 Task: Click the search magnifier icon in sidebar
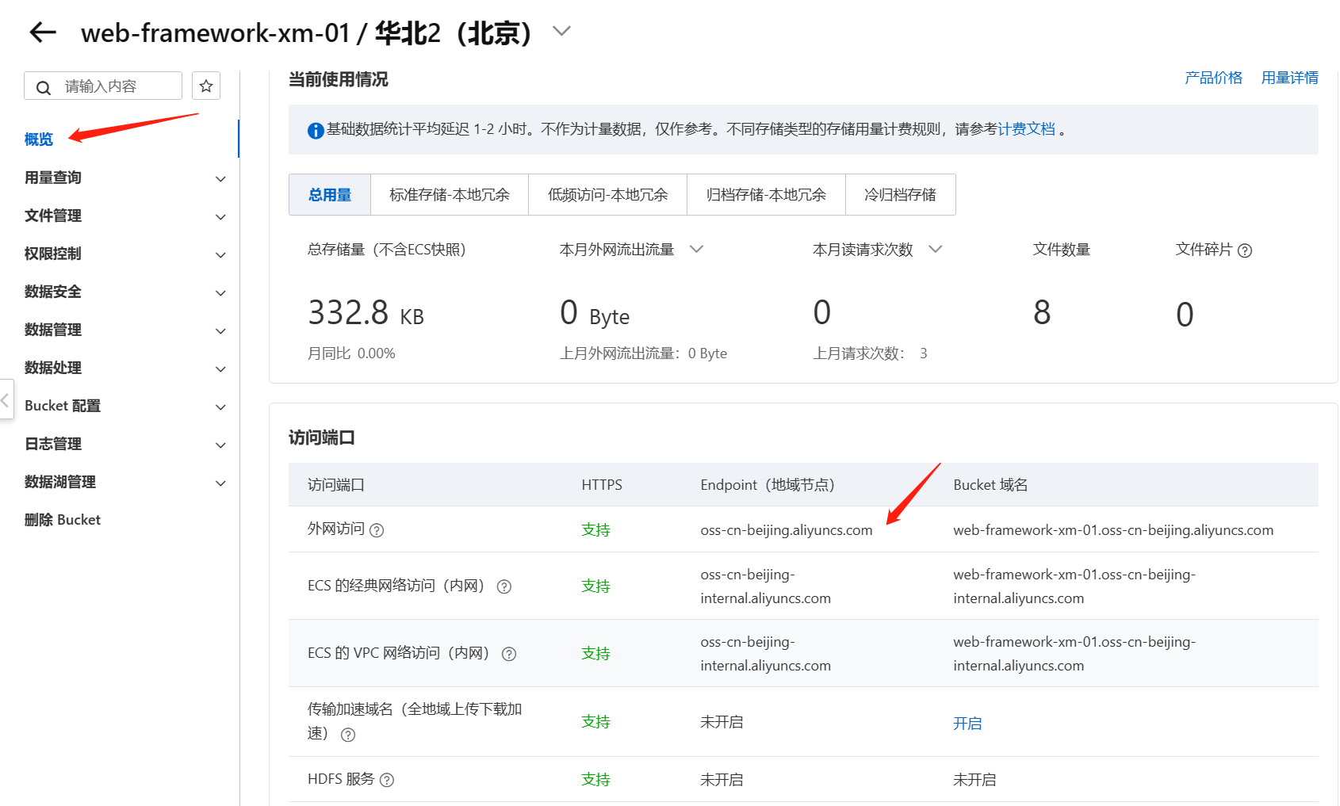click(44, 87)
